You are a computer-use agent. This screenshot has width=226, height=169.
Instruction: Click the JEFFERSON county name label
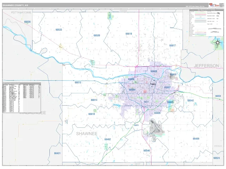207,66
